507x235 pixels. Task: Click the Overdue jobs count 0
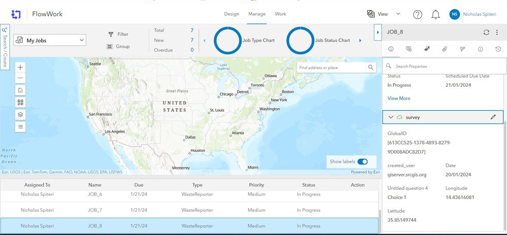click(x=192, y=50)
